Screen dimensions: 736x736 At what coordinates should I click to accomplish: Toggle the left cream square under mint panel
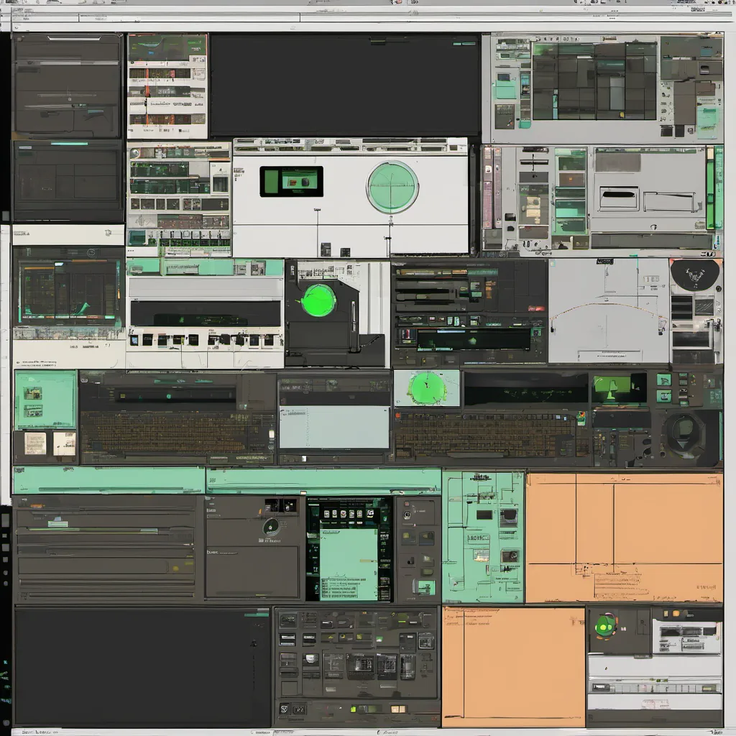tap(34, 443)
